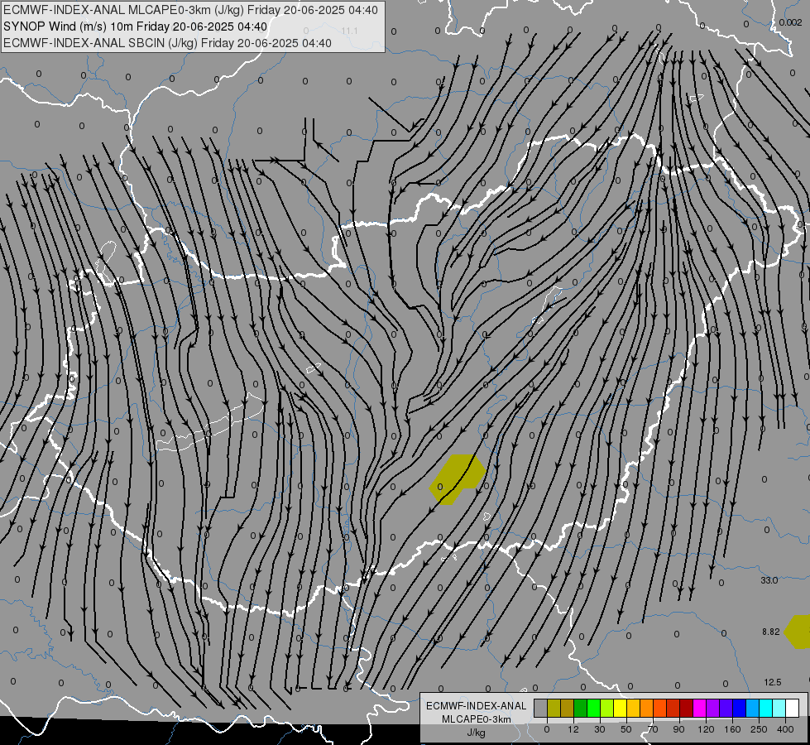Screen dimensions: 810x745
Task: Click the legend scale label 50
Action: coord(626,729)
